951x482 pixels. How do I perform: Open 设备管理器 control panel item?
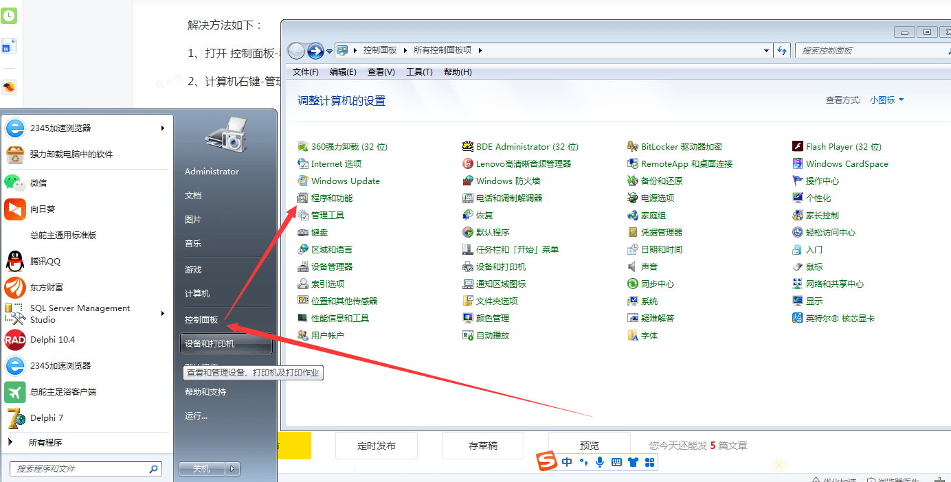tap(331, 267)
